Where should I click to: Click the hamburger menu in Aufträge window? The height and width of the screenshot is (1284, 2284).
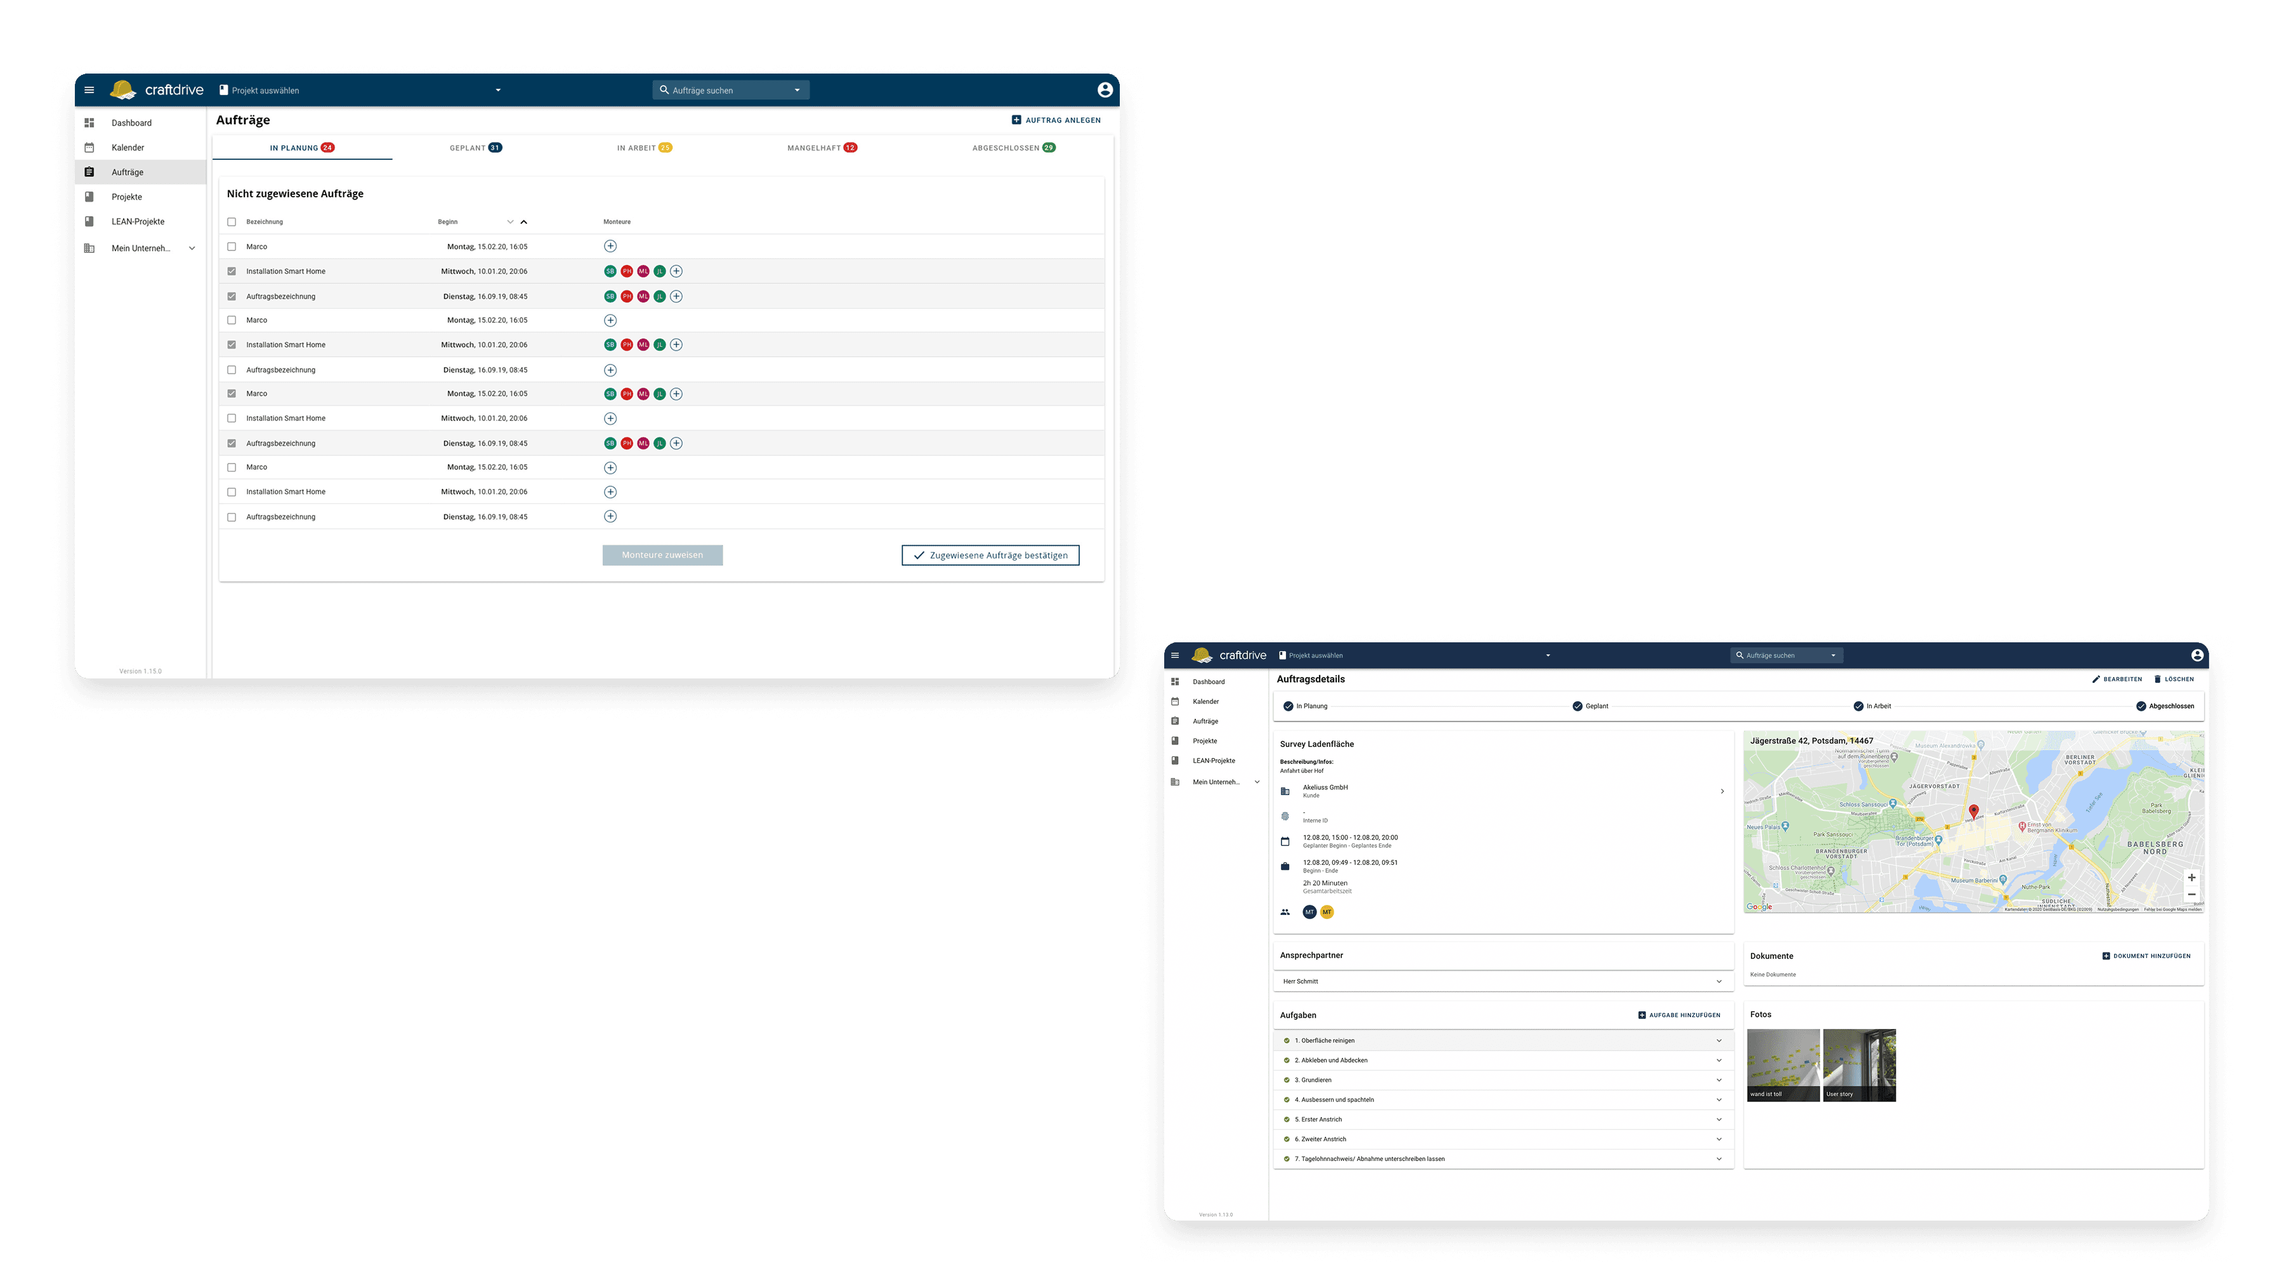tap(89, 89)
